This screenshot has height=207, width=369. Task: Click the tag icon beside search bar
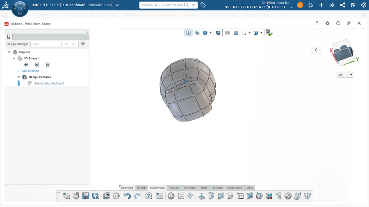click(203, 5)
